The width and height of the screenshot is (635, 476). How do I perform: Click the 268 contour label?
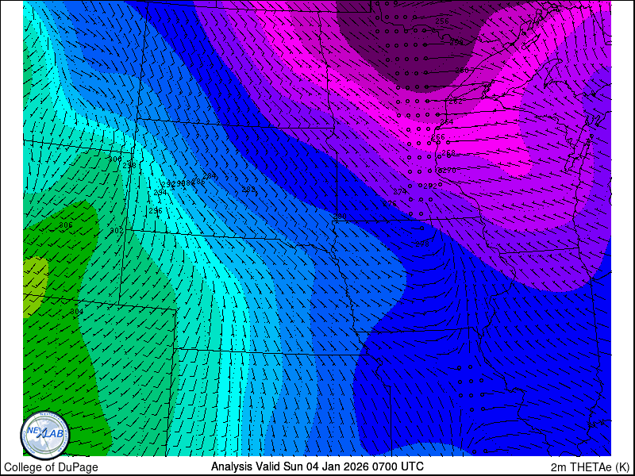click(x=448, y=153)
